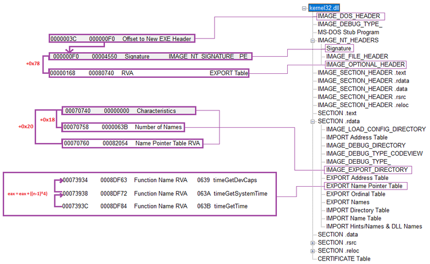This screenshot has width=430, height=264.
Task: Click the timeGetTime function name
Action: tap(230, 206)
